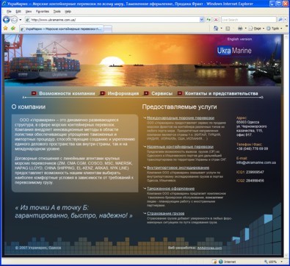Screen dimensions: 290x266
Task: Click the browser Back arrow button
Action: click(6, 20)
